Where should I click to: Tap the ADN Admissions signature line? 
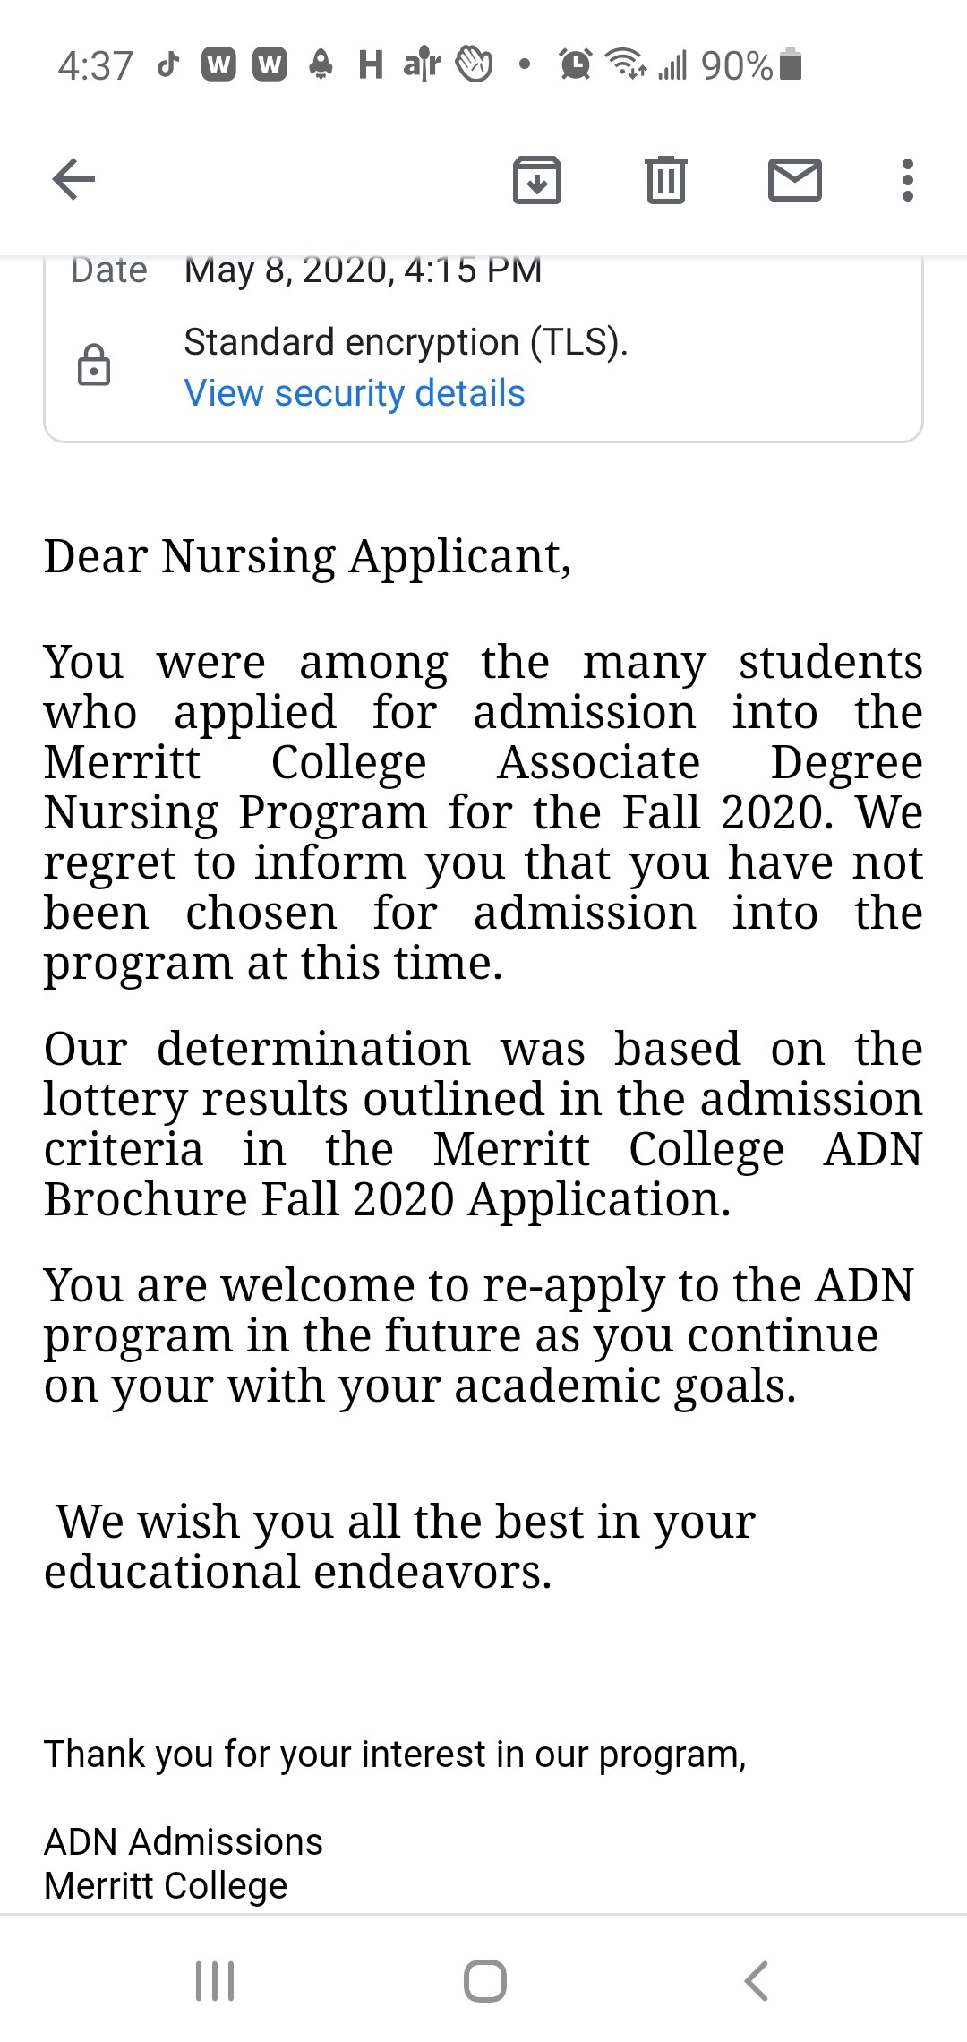[x=184, y=1842]
